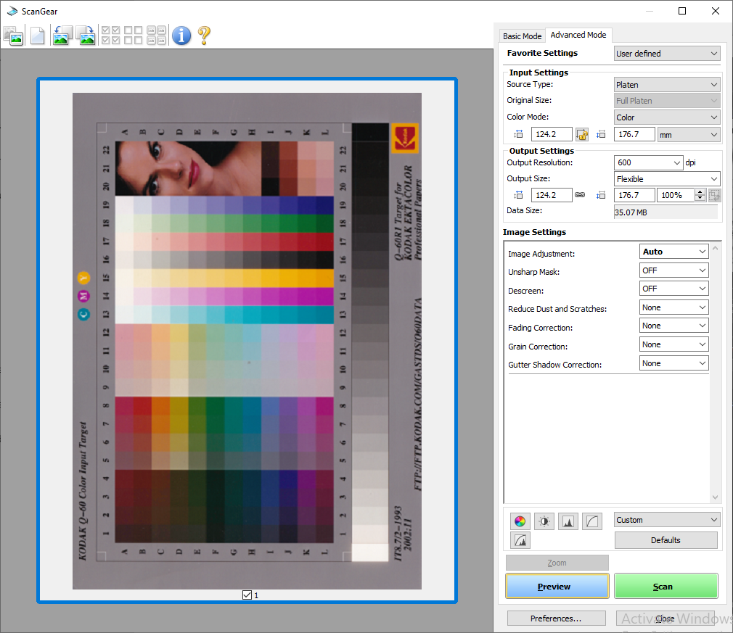Screen dimensions: 733x633
Task: Click the switch aspect ratio icon beside 100%
Action: [714, 195]
